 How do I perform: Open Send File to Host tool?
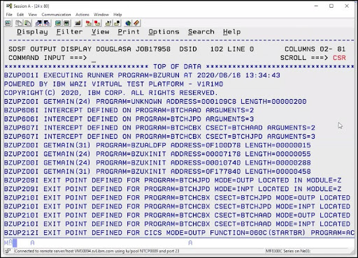(x=38, y=23)
